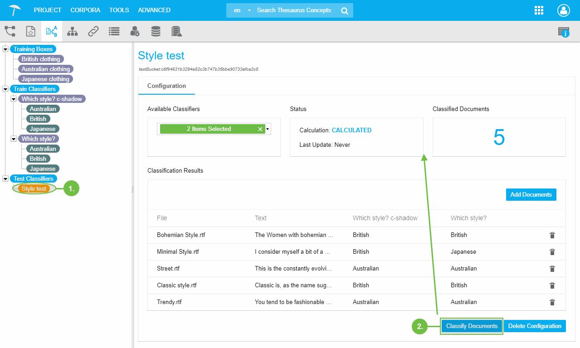The image size is (580, 348).
Task: Focus the Search Thesaurus Concepts field
Action: pyautogui.click(x=294, y=10)
